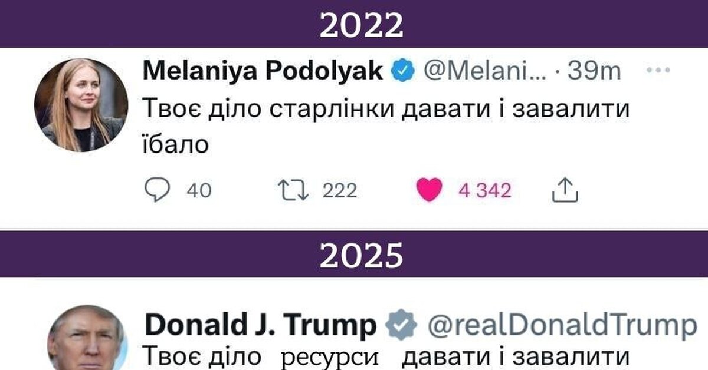The image size is (708, 370).
Task: Click the Donald J. Trump display name
Action: (260, 326)
